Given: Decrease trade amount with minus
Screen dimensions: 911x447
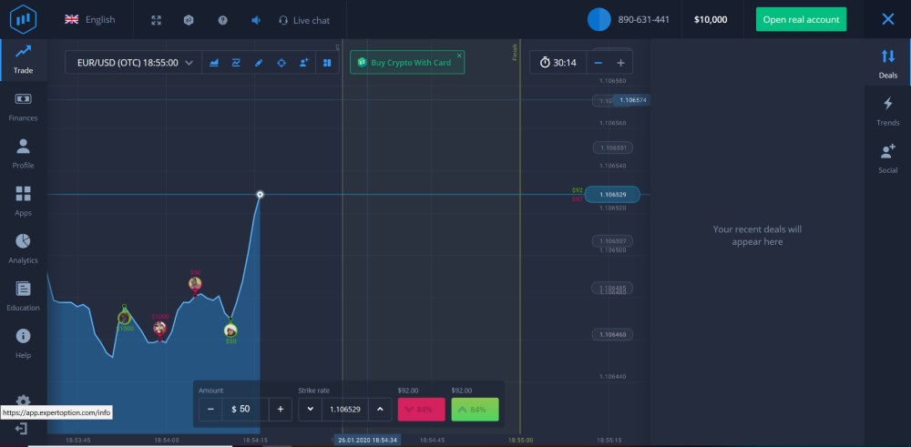Looking at the screenshot, I should (211, 410).
